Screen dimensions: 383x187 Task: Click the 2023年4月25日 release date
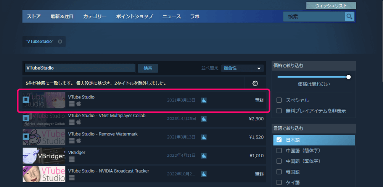pyautogui.click(x=182, y=119)
